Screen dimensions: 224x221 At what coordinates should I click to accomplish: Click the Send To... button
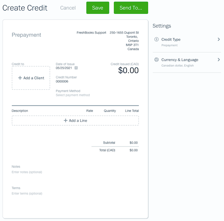(131, 8)
